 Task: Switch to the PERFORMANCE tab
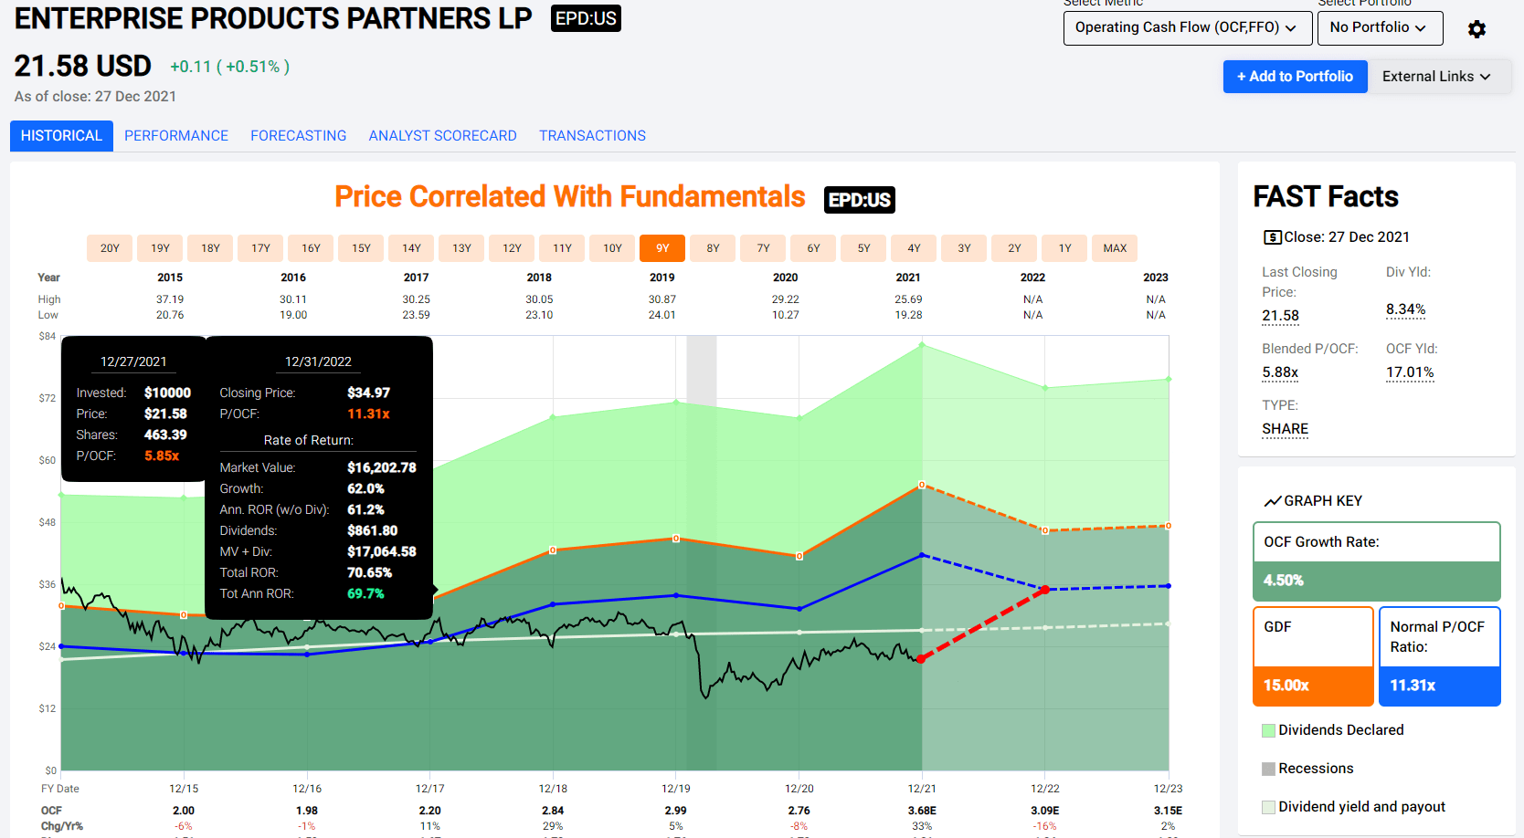pos(176,136)
